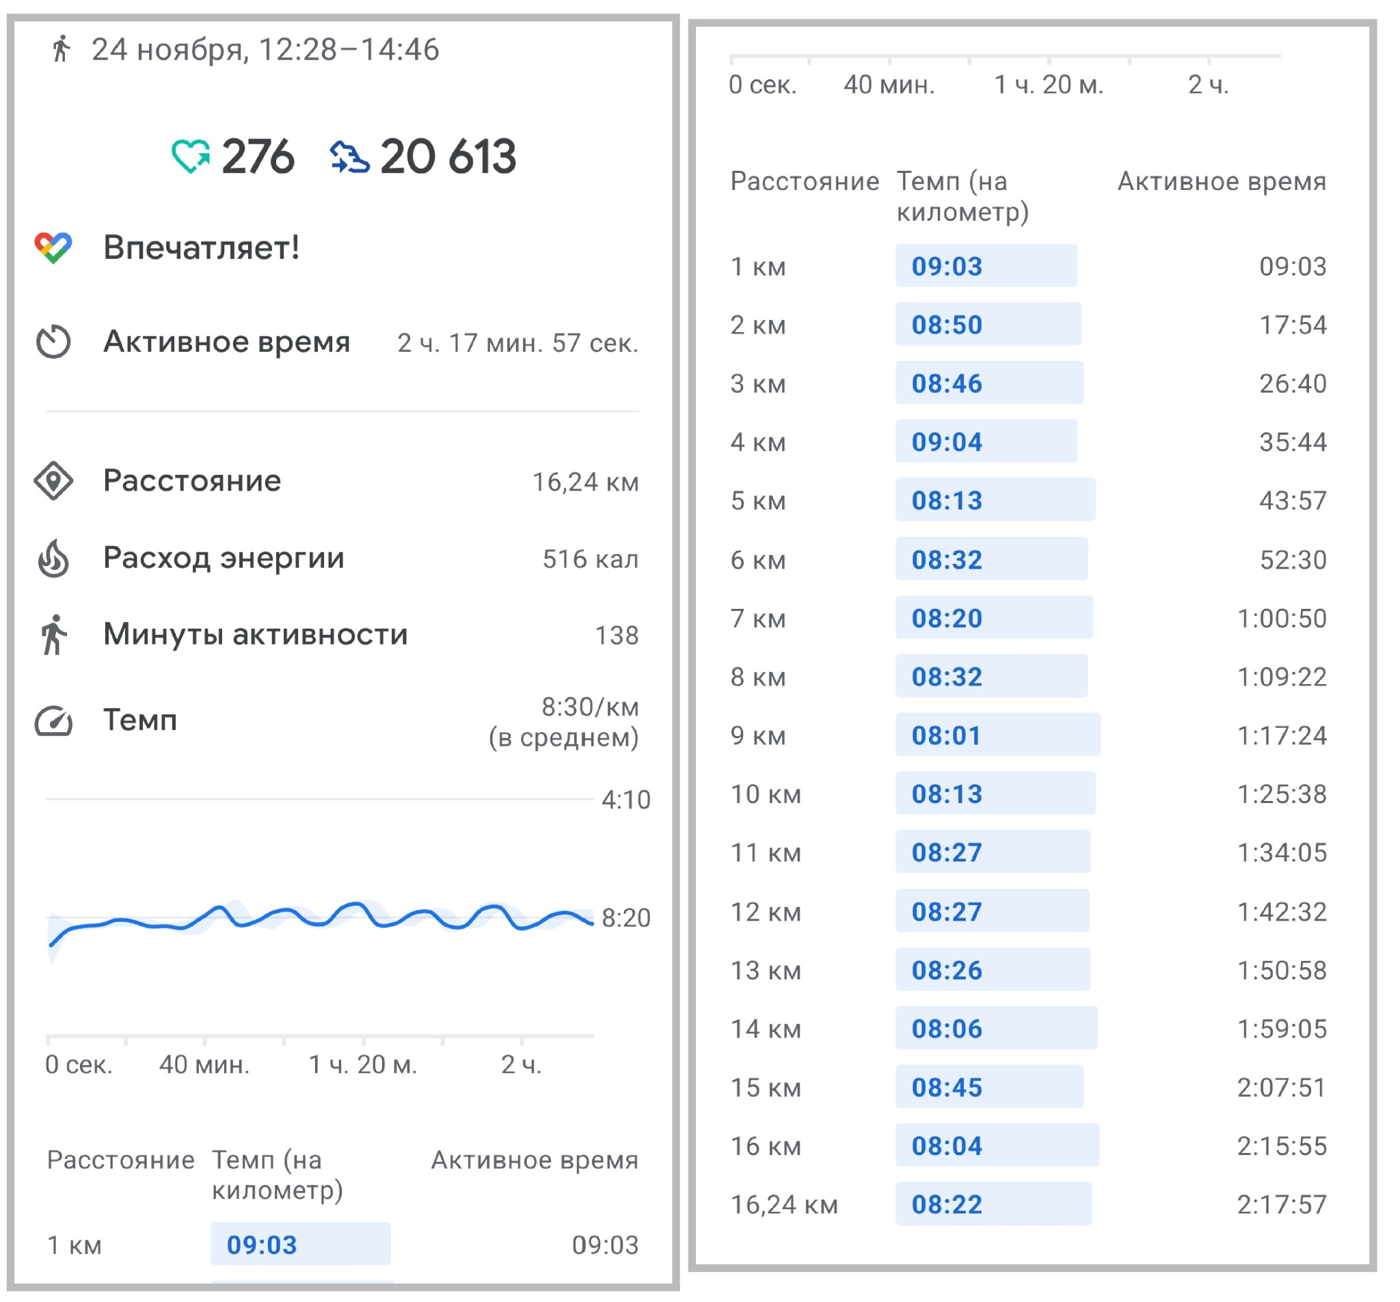The image size is (1400, 1302).
Task: Tap the 8 км distance label
Action: [759, 677]
